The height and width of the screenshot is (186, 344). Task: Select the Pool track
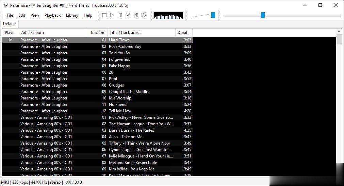click(97, 78)
